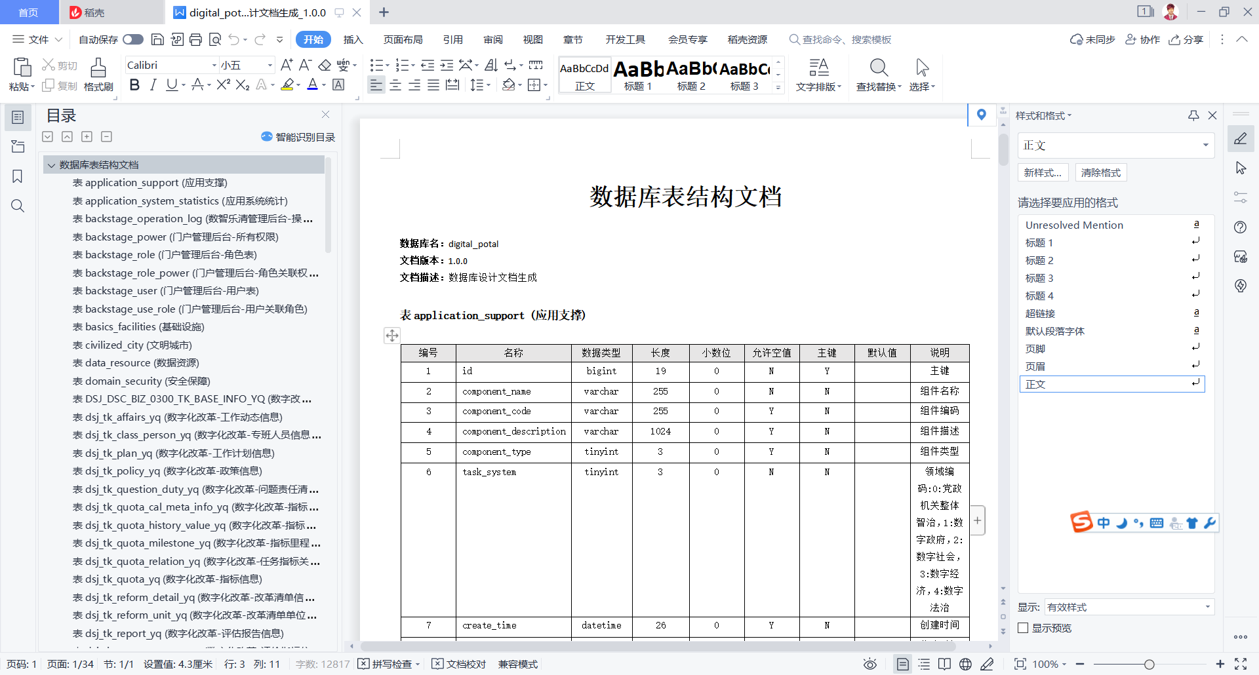Apply superscript formatting

222,85
